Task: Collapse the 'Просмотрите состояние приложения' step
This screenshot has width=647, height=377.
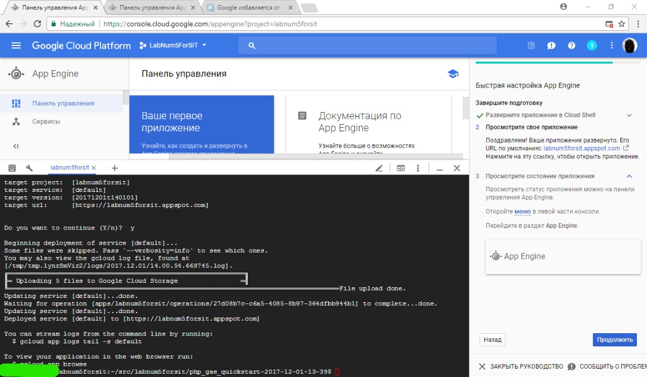Action: (629, 176)
